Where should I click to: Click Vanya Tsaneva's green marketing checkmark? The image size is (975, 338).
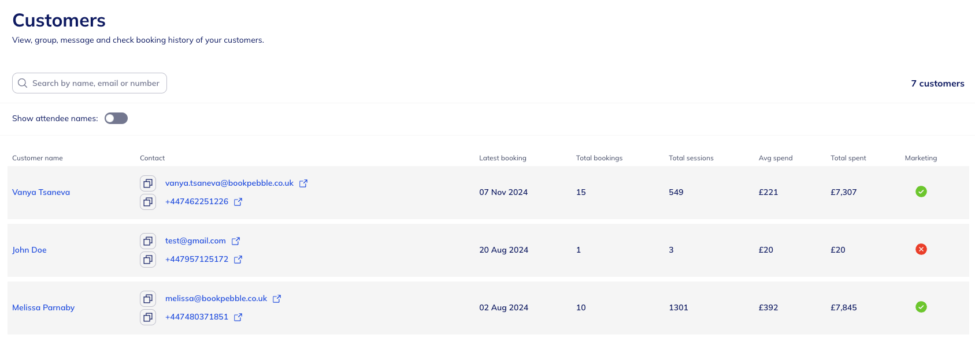(921, 191)
